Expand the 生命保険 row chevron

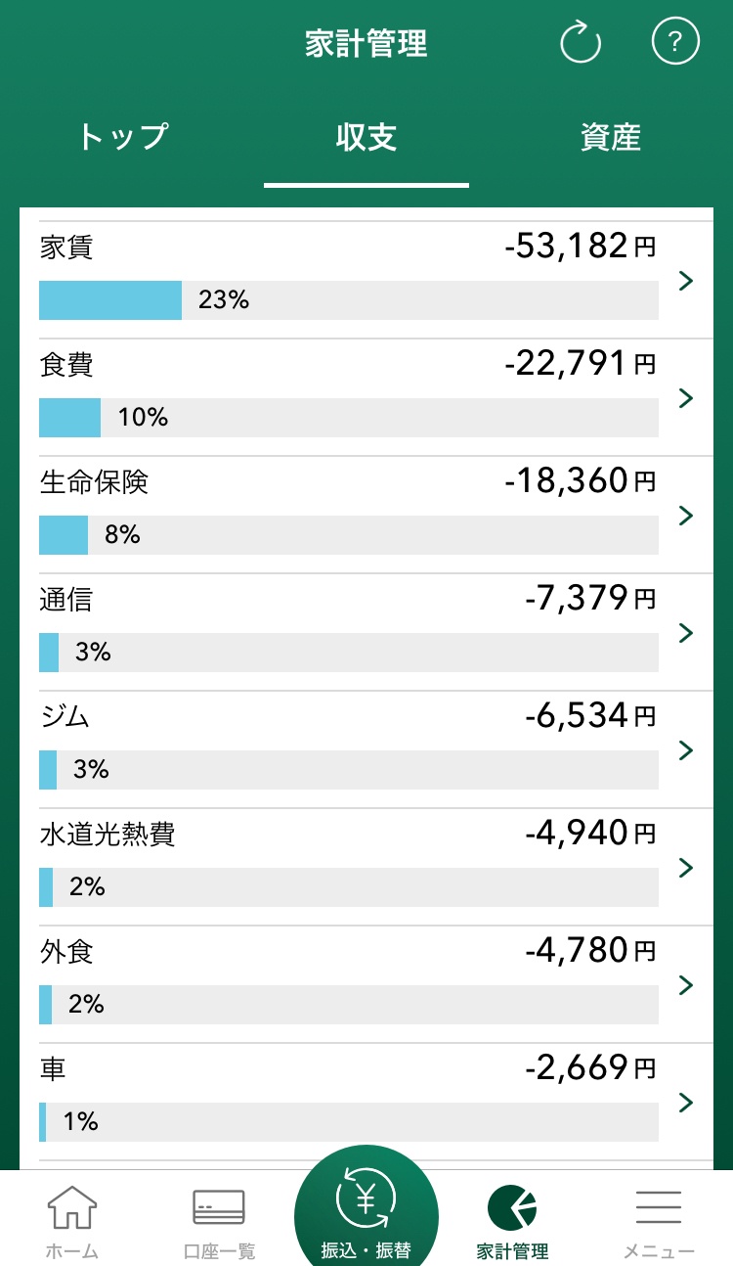(x=686, y=516)
